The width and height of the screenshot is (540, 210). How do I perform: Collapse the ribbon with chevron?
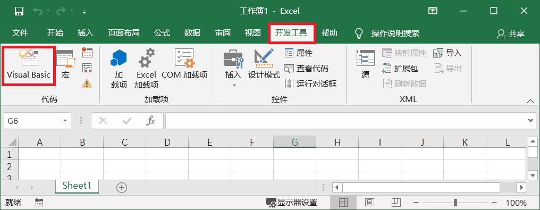(530, 101)
